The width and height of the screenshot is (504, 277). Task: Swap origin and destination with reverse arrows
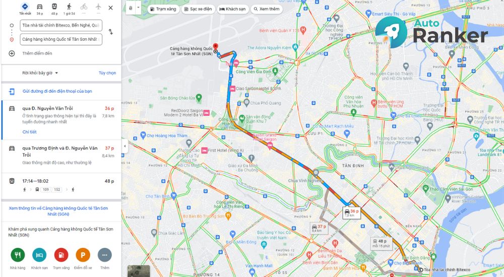(x=110, y=32)
